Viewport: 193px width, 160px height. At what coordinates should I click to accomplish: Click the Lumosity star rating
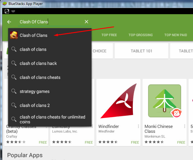(62, 142)
